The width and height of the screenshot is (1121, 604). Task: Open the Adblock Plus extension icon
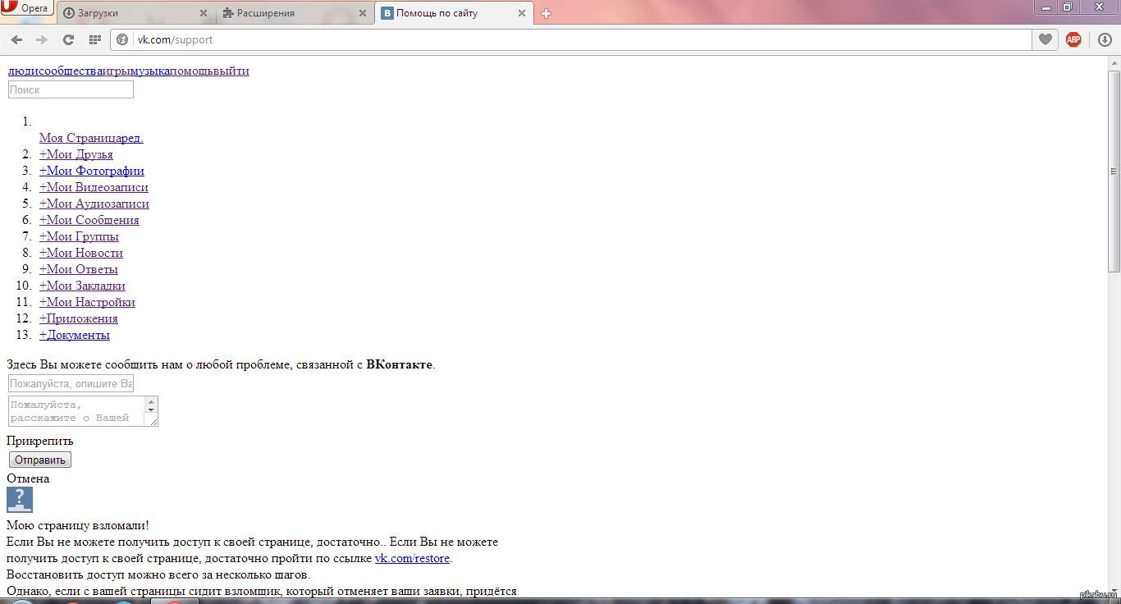(1073, 39)
